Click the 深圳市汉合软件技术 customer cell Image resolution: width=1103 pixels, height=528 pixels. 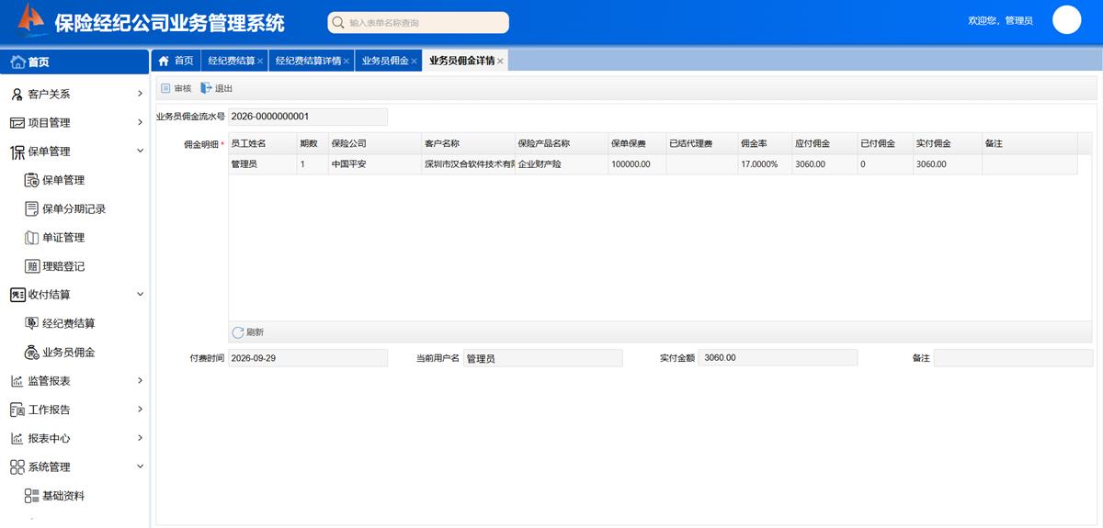pyautogui.click(x=468, y=164)
